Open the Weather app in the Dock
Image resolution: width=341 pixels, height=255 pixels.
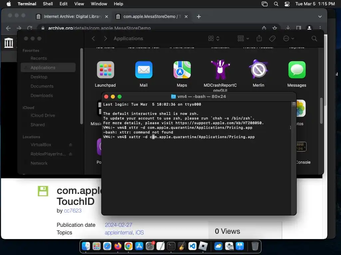[218, 246]
